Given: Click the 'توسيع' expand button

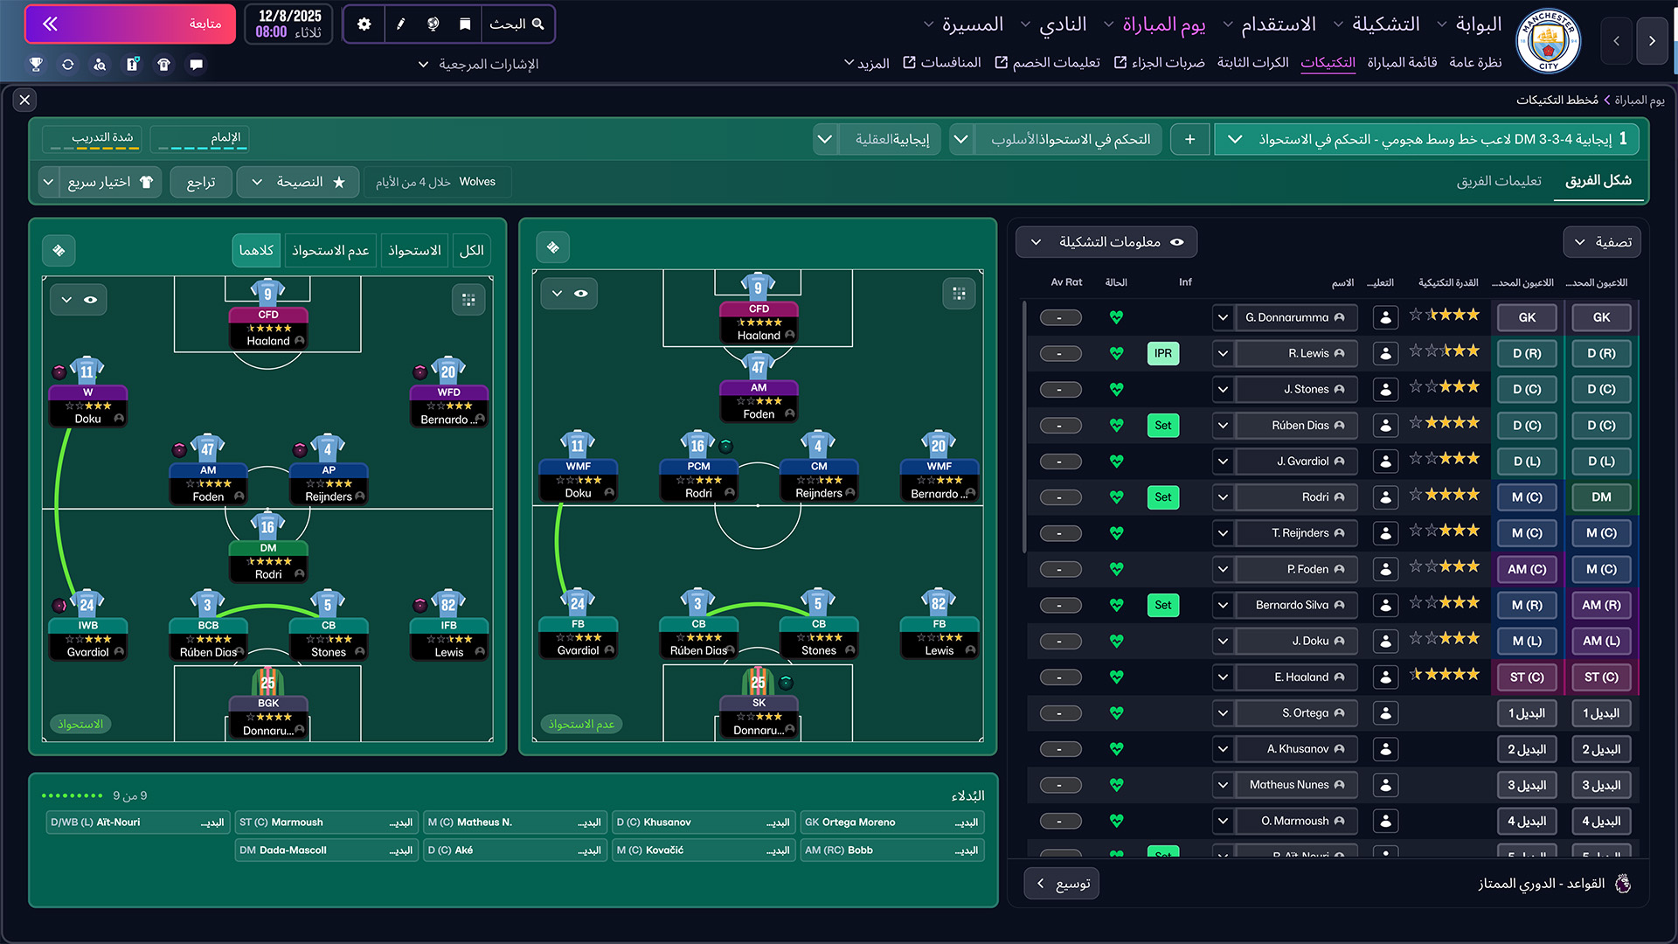Looking at the screenshot, I should (1063, 884).
